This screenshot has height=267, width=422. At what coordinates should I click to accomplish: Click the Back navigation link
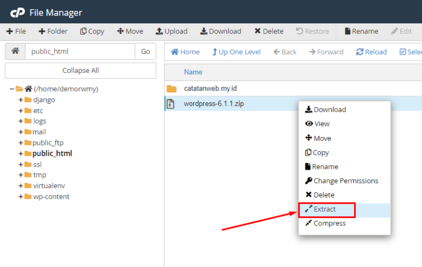coord(285,52)
